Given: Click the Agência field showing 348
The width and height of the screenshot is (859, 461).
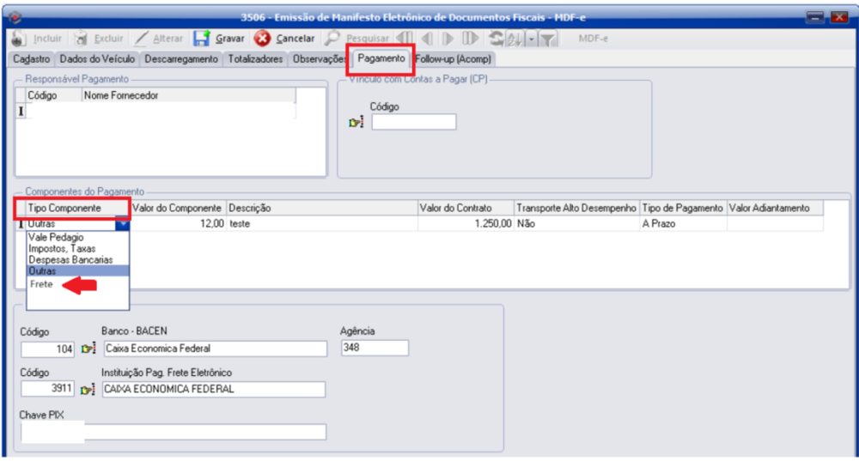Looking at the screenshot, I should (374, 348).
